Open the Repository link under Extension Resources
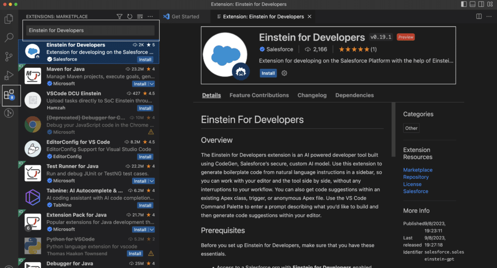The height and width of the screenshot is (268, 497). 415,177
